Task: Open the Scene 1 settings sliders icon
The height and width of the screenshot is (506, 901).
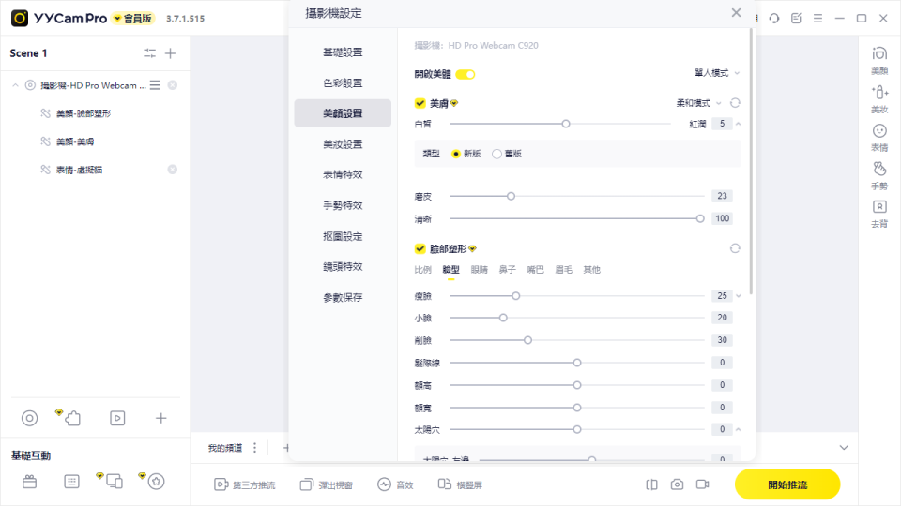Action: [150, 53]
